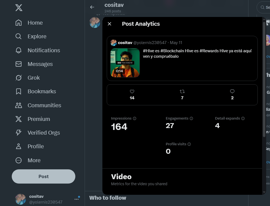The height and width of the screenshot is (206, 270).
Task: Click the X logo at top left
Action: point(19,8)
